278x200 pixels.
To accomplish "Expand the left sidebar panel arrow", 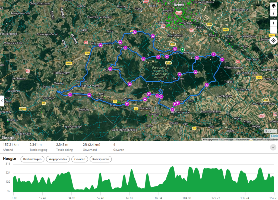I will pos(2,101).
